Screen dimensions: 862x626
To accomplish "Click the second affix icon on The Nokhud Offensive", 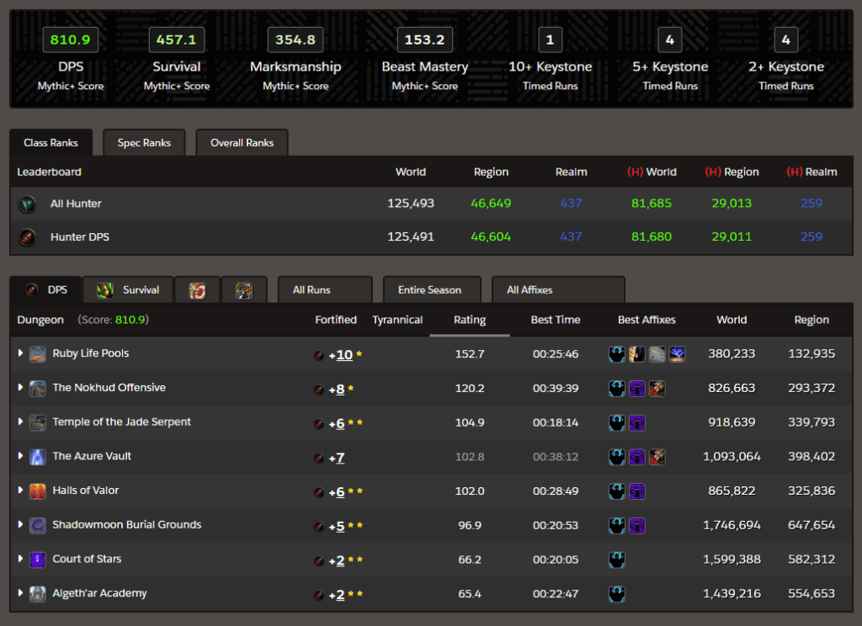I will [x=637, y=389].
